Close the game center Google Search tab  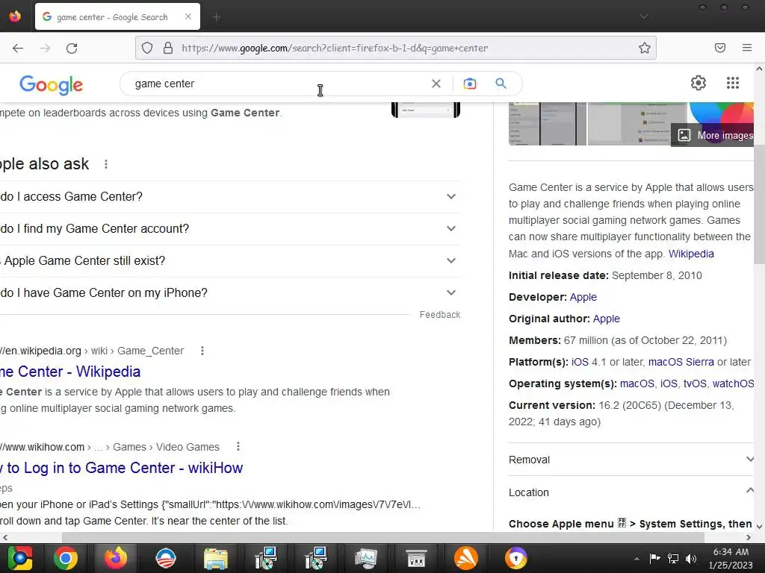pyautogui.click(x=188, y=16)
